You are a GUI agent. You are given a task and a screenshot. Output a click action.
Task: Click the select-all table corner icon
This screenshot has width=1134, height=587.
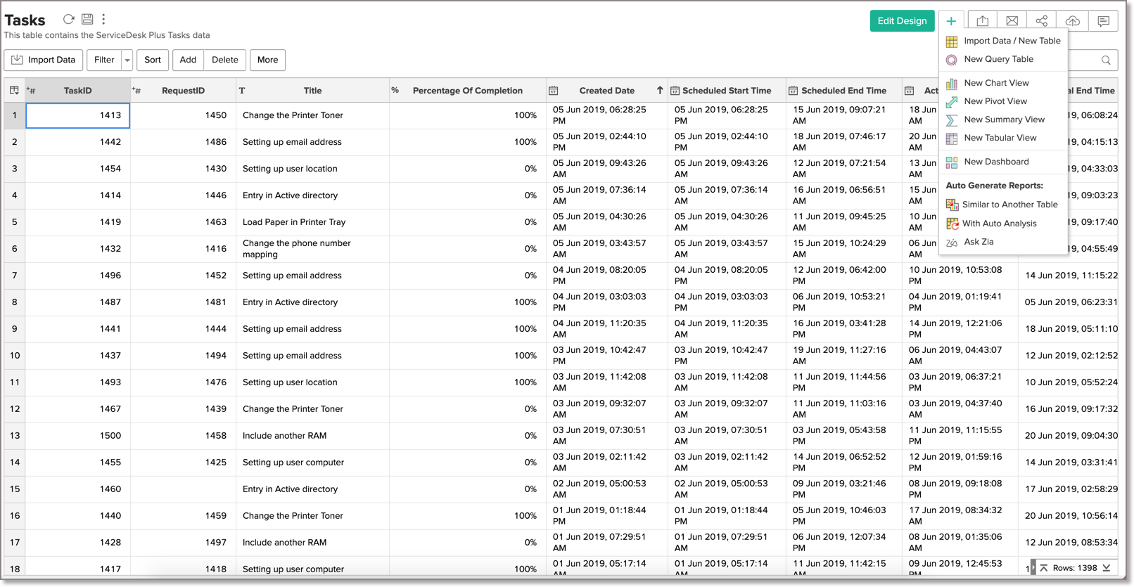click(14, 91)
